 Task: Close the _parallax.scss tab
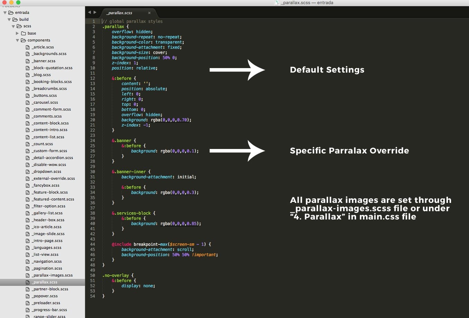tap(149, 13)
